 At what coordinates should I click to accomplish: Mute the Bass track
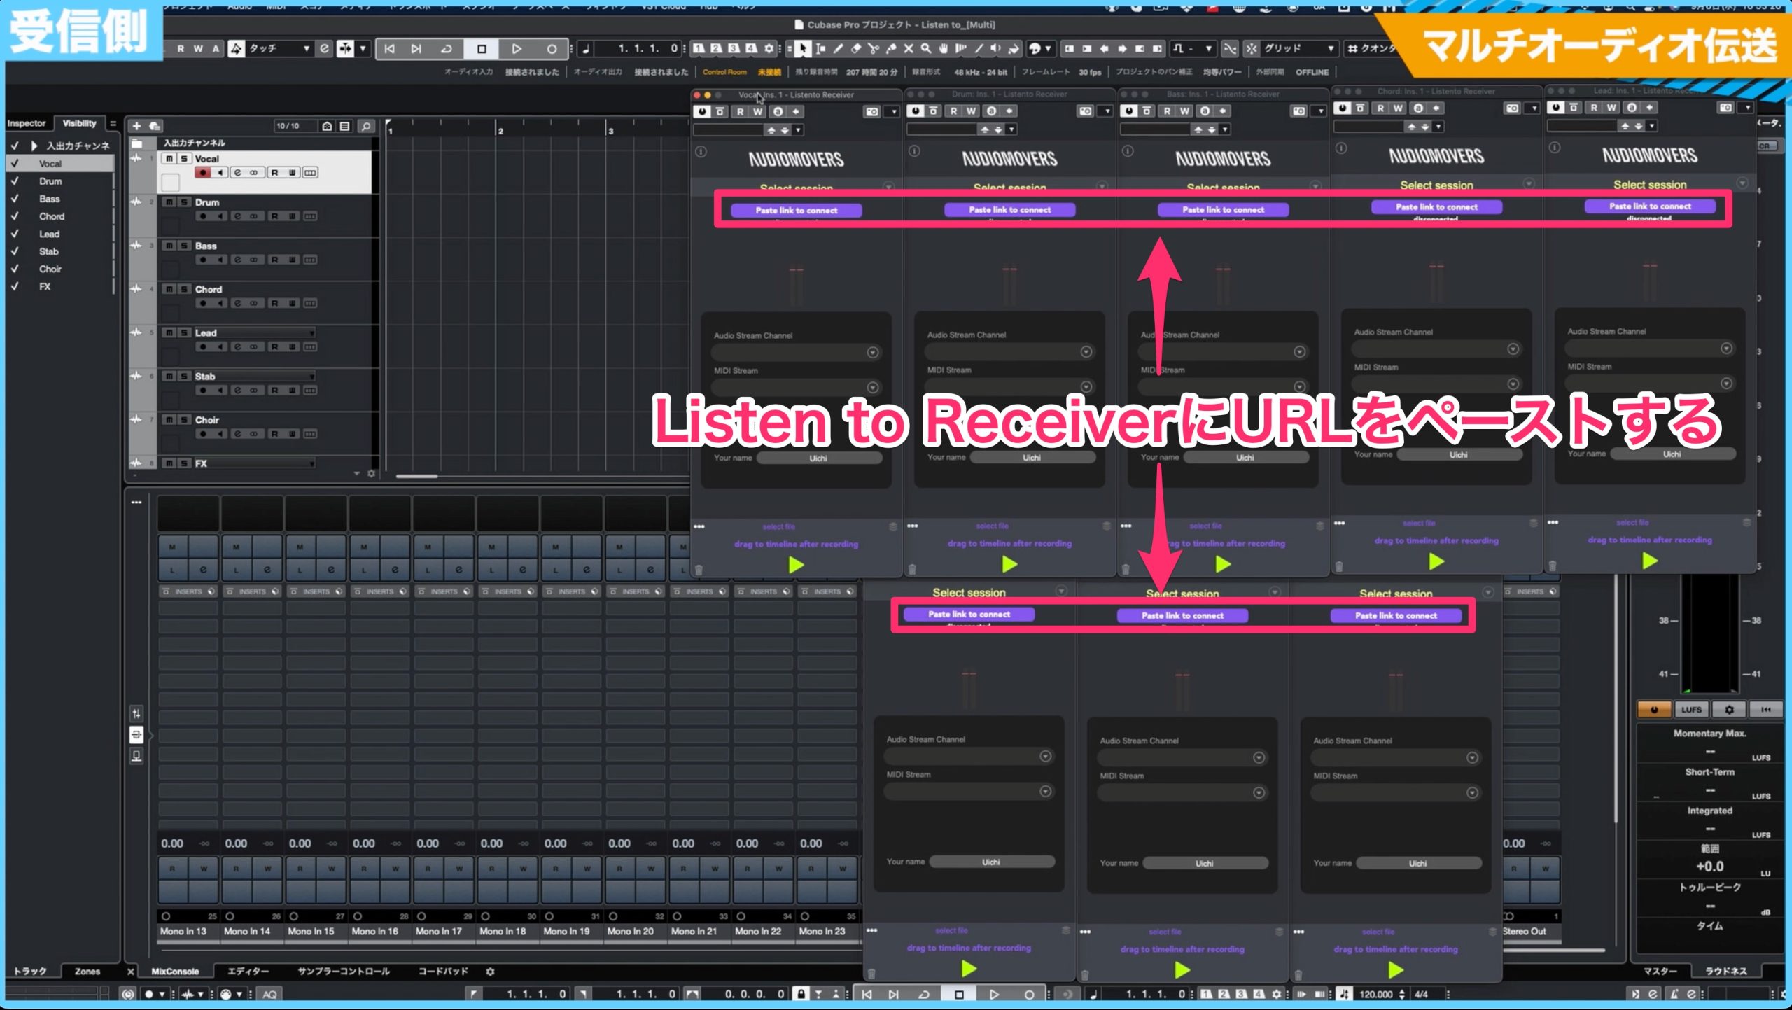(x=169, y=246)
